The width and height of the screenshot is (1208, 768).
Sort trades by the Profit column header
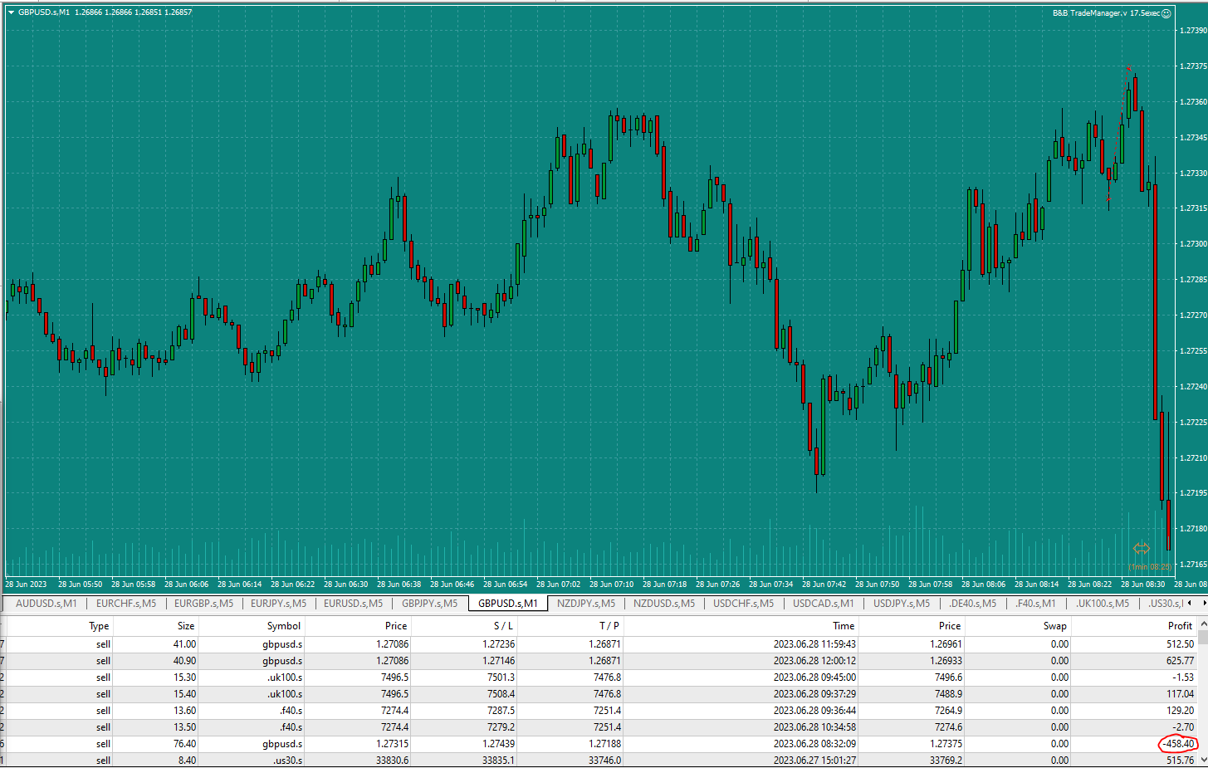pyautogui.click(x=1180, y=626)
